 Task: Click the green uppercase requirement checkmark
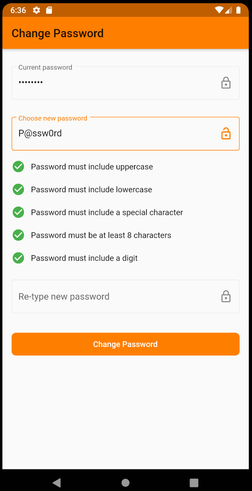(18, 166)
